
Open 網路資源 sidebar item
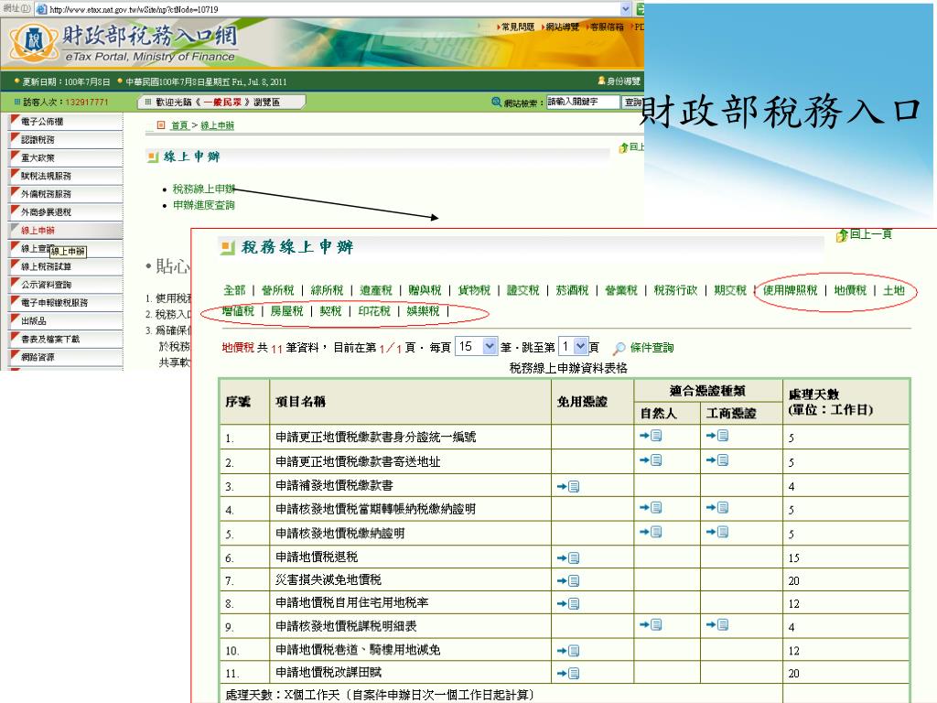coord(65,357)
